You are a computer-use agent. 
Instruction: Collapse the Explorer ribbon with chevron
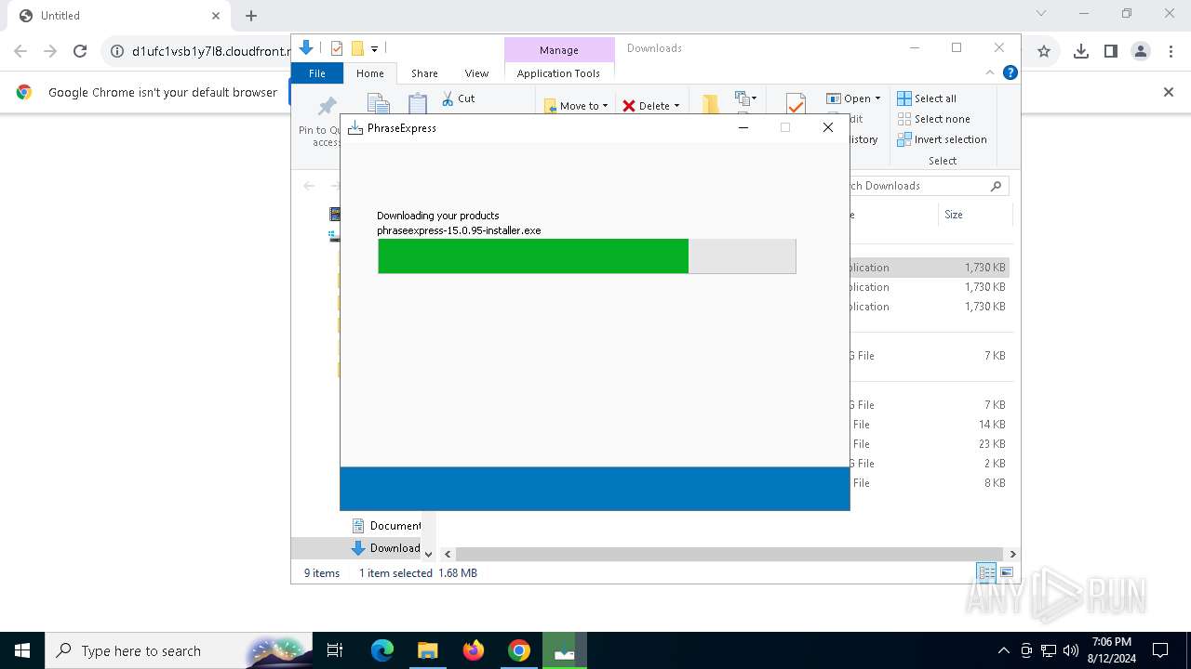(990, 72)
